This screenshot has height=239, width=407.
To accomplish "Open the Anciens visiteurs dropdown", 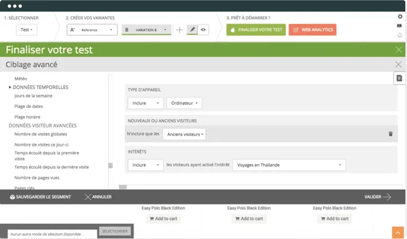I will (184, 134).
